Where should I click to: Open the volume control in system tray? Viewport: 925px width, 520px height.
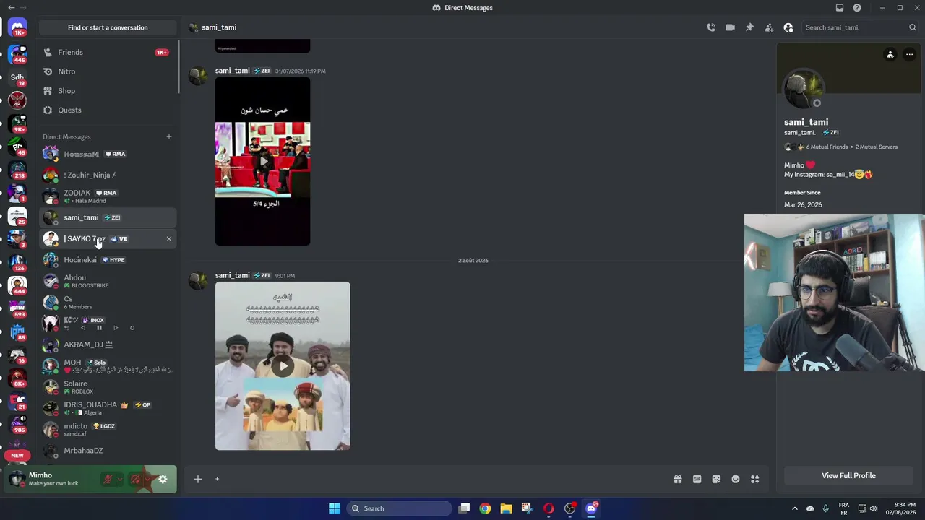click(873, 508)
